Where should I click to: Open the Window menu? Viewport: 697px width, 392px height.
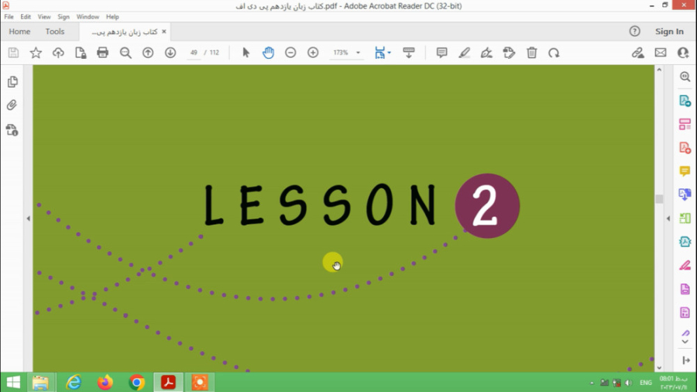pyautogui.click(x=88, y=16)
